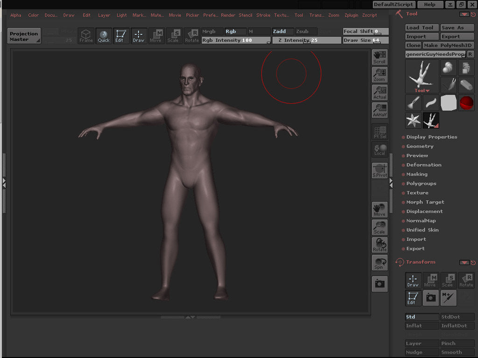Click the Actual size icon
Viewport: 478px width, 358px height.
point(380,92)
